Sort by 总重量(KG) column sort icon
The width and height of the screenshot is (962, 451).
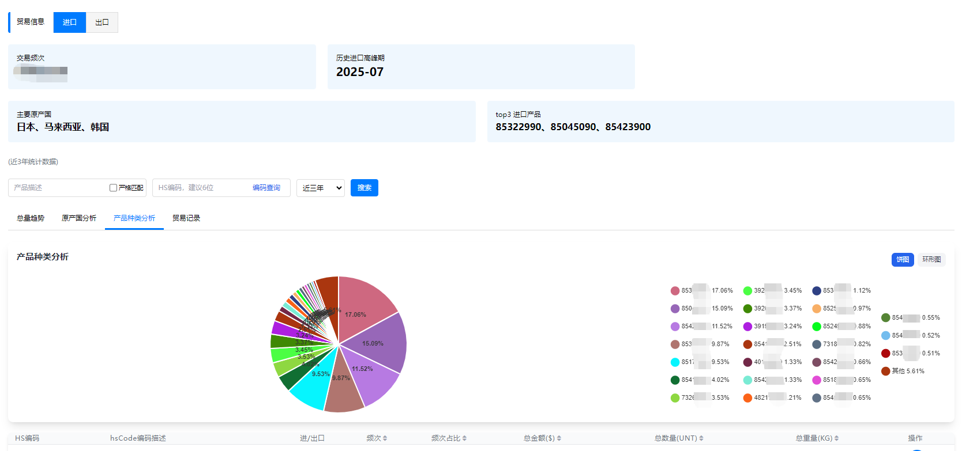pyautogui.click(x=836, y=438)
